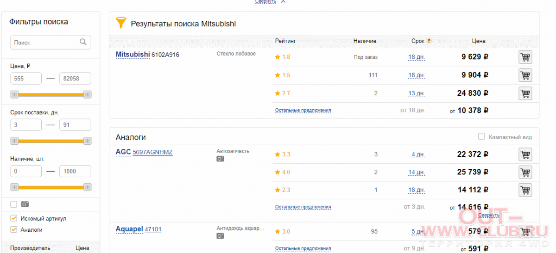Add the 9 629 ₽ Mitsubishi offer to cart
The width and height of the screenshot is (556, 253).
[x=525, y=57]
